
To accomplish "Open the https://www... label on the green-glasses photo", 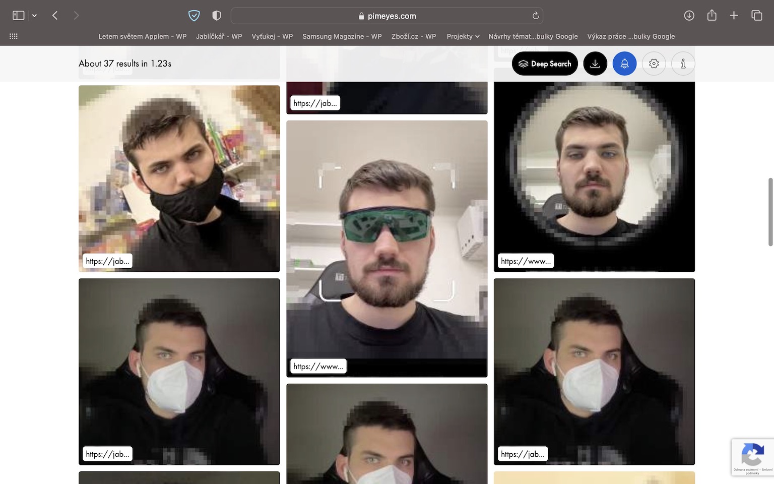I will [x=318, y=367].
